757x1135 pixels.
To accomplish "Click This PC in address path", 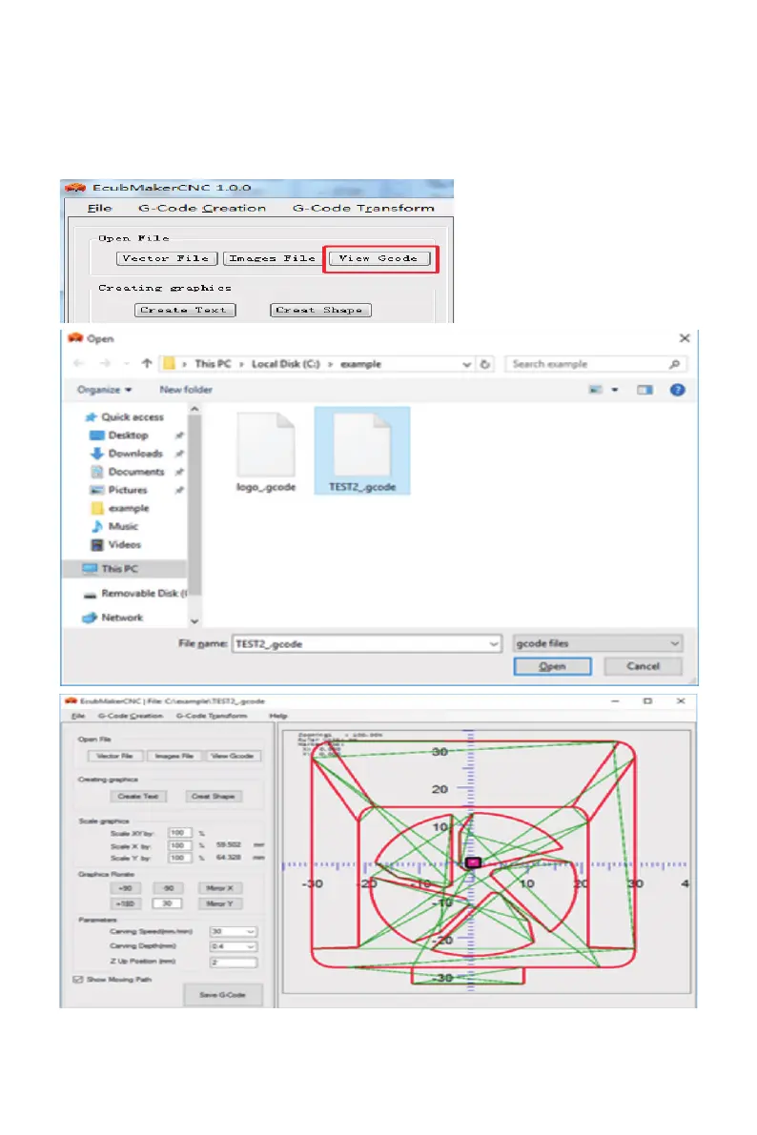I will (x=213, y=364).
